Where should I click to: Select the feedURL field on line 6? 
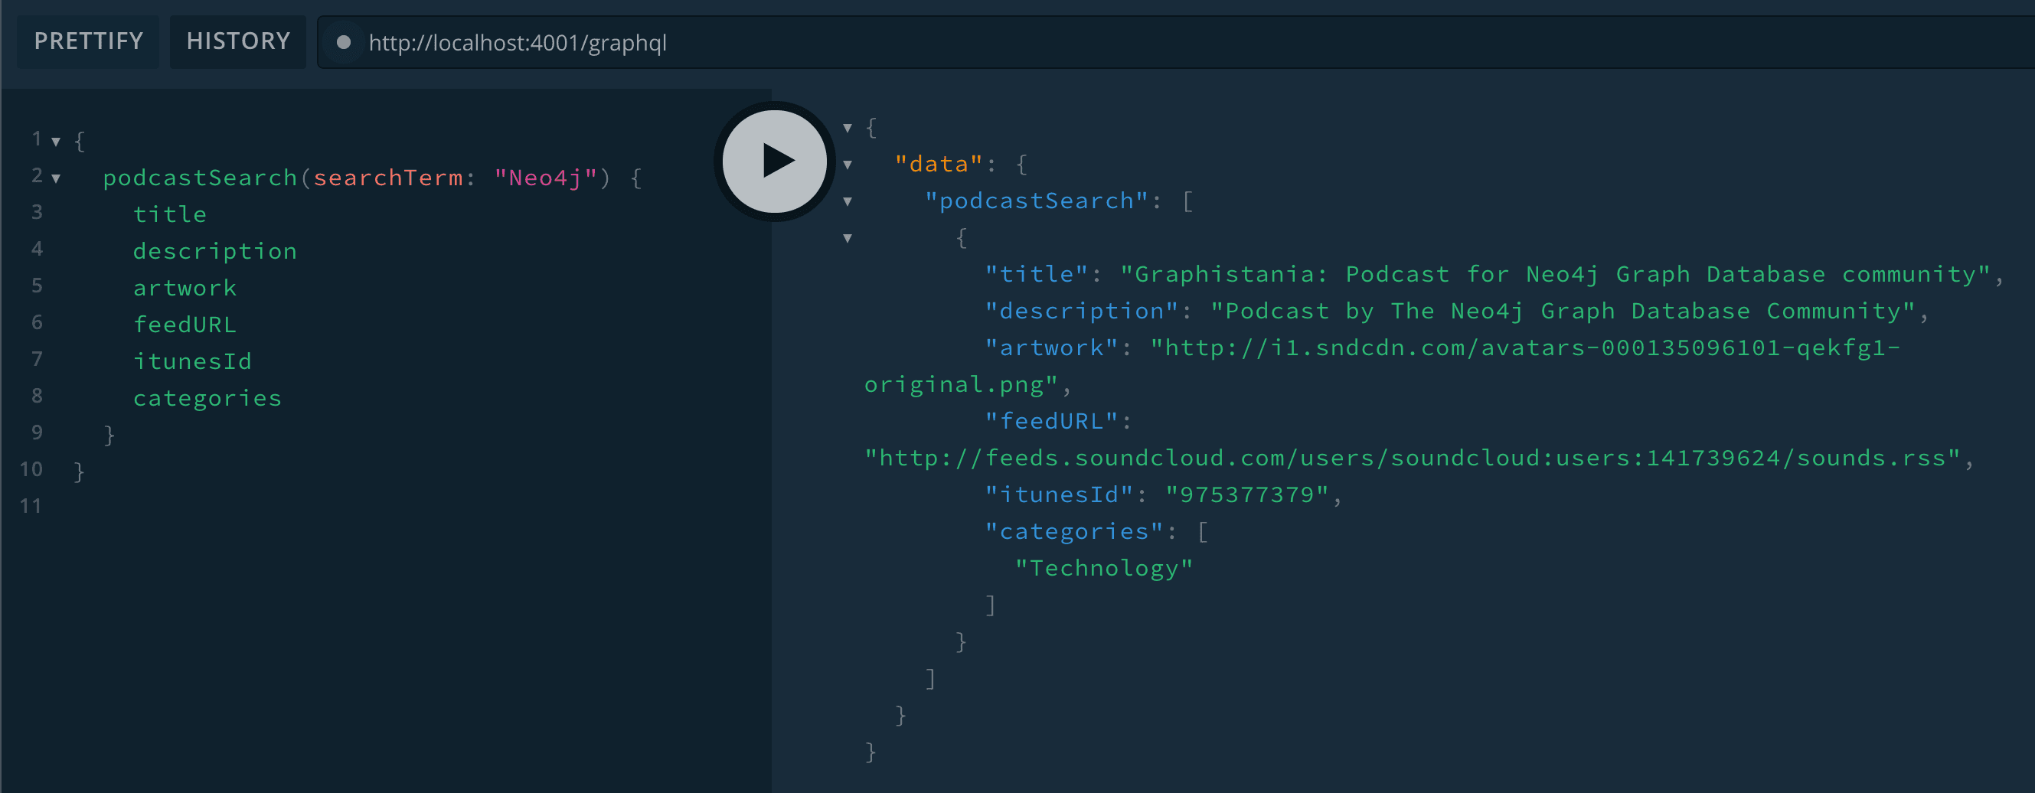[185, 325]
